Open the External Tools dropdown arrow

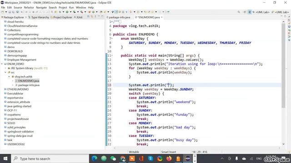[x=85, y=12]
